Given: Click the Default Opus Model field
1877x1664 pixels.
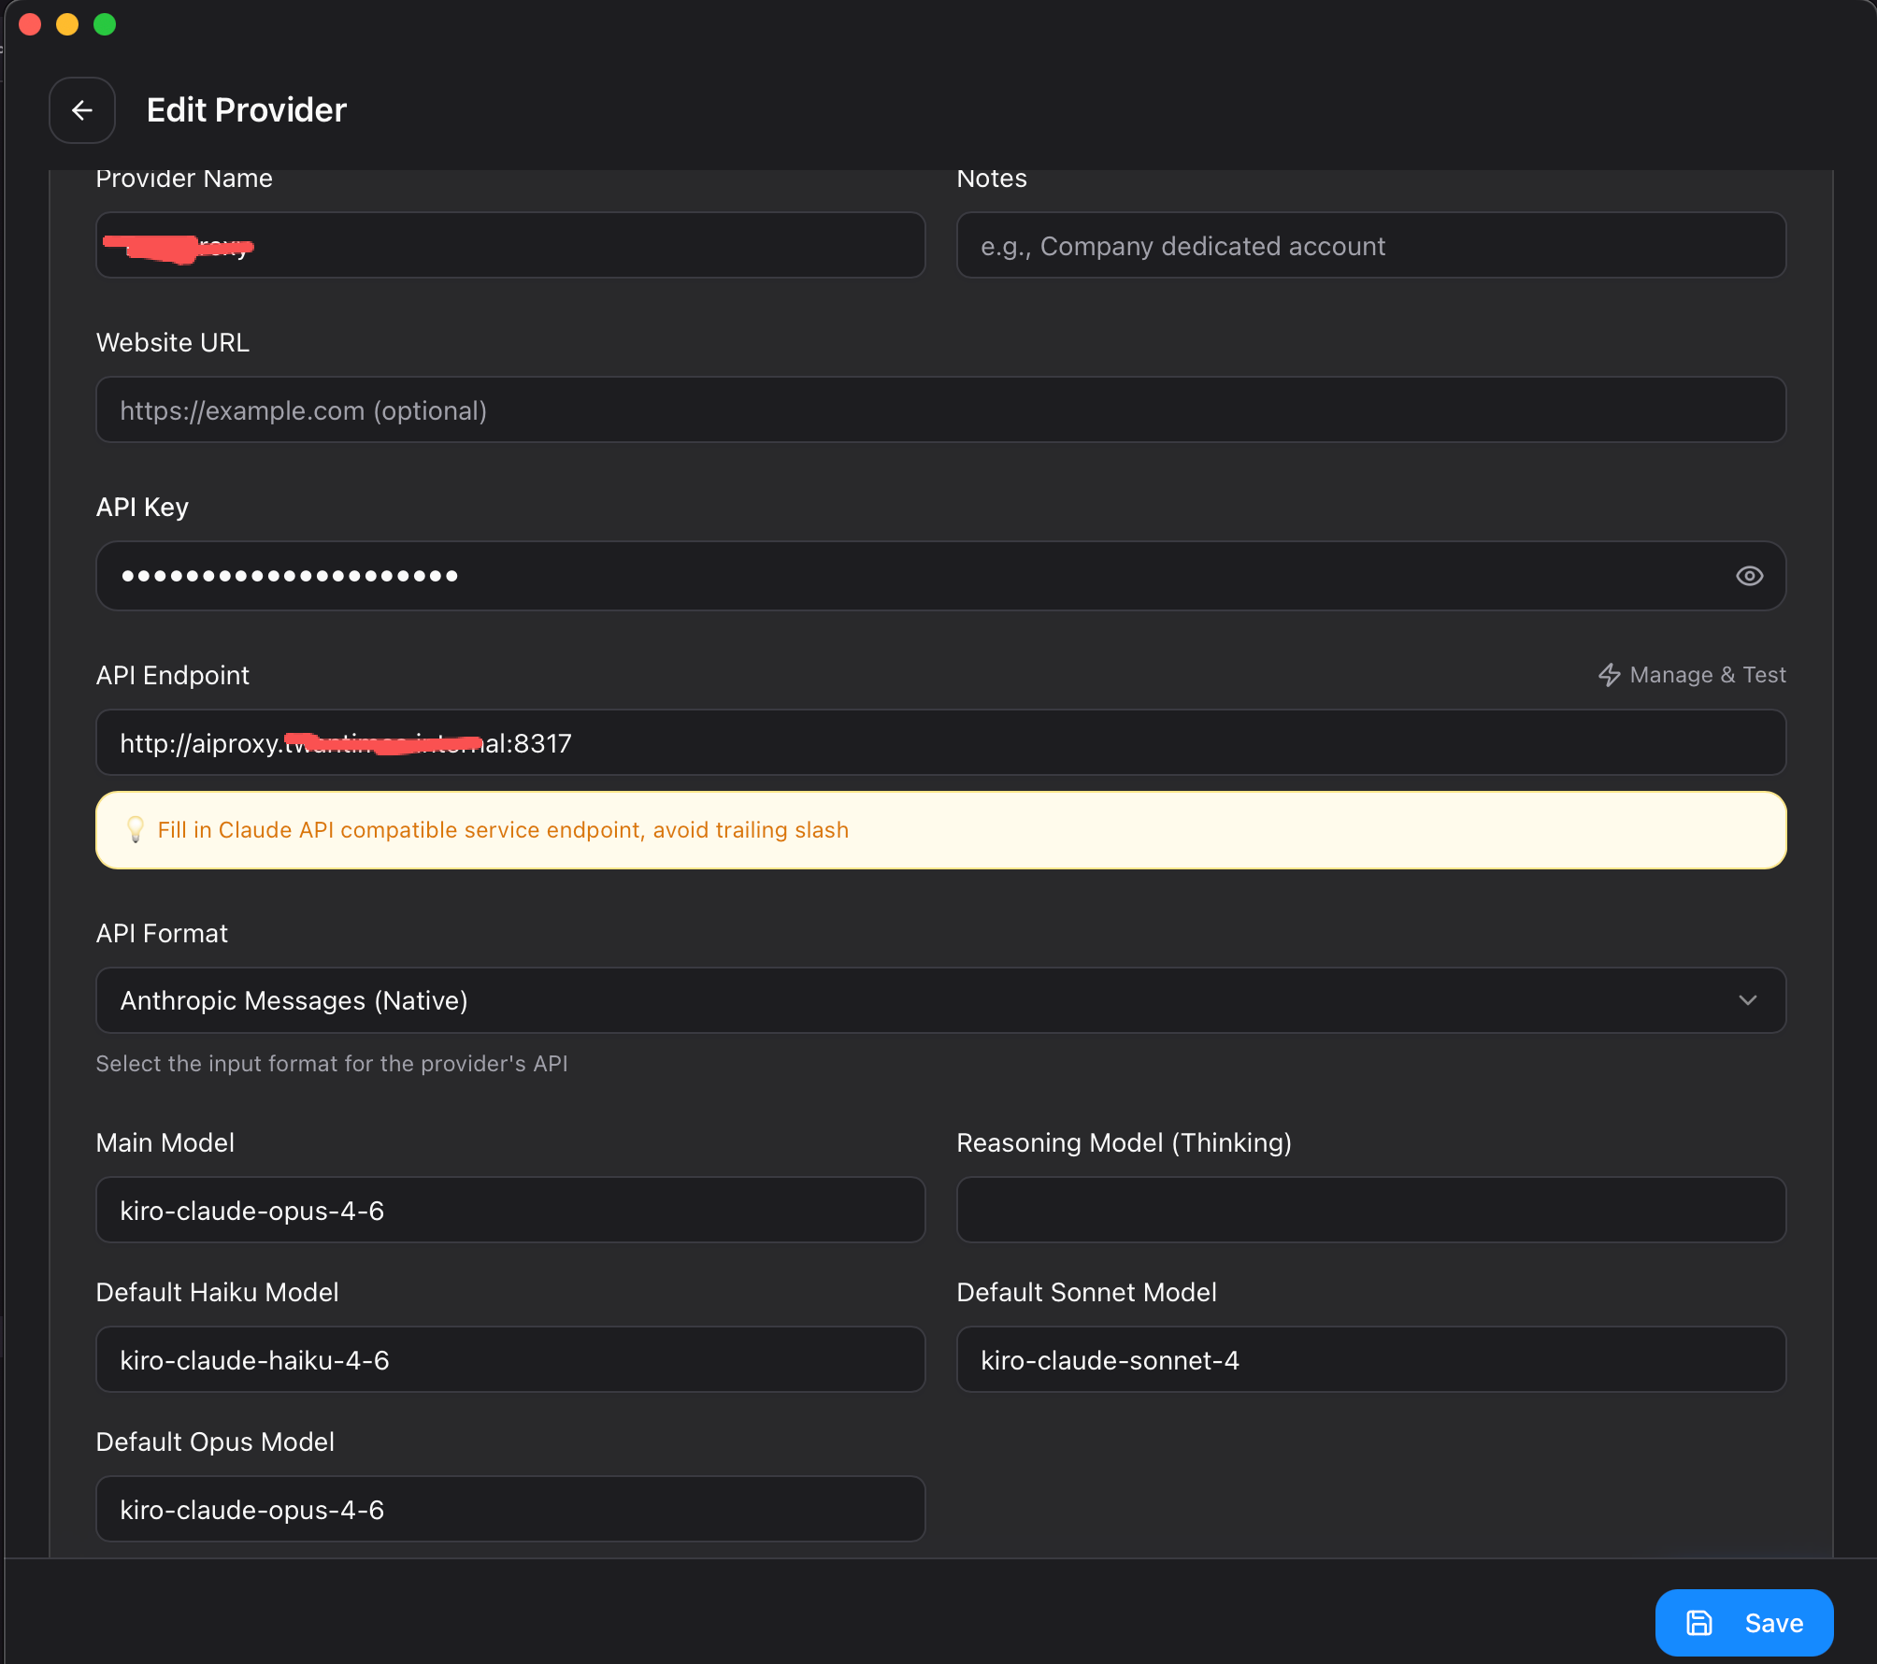Looking at the screenshot, I should click(510, 1510).
